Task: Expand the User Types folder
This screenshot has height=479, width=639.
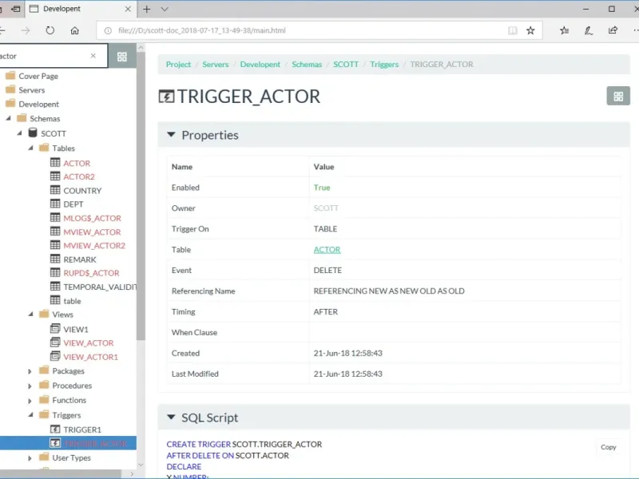Action: (30, 457)
